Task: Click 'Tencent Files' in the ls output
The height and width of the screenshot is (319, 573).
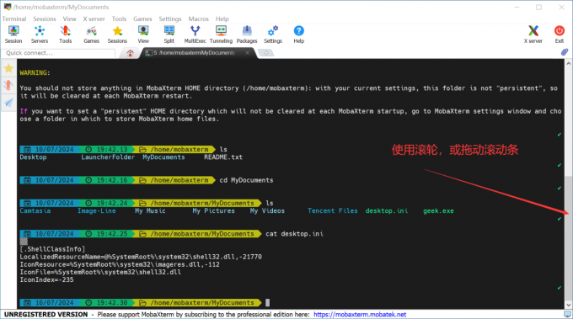Action: click(x=333, y=211)
